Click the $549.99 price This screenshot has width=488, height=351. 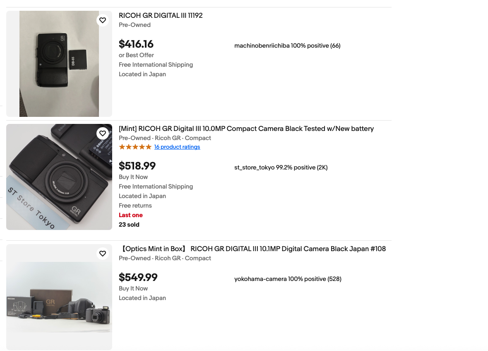138,277
